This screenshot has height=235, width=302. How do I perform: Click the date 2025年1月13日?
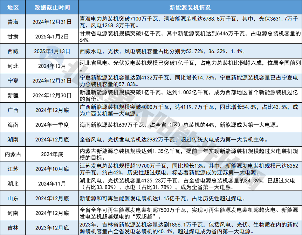coord(52,51)
